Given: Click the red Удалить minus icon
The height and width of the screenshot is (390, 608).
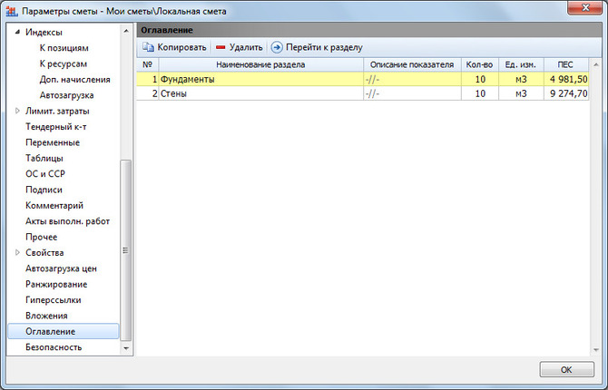Looking at the screenshot, I should (x=221, y=47).
